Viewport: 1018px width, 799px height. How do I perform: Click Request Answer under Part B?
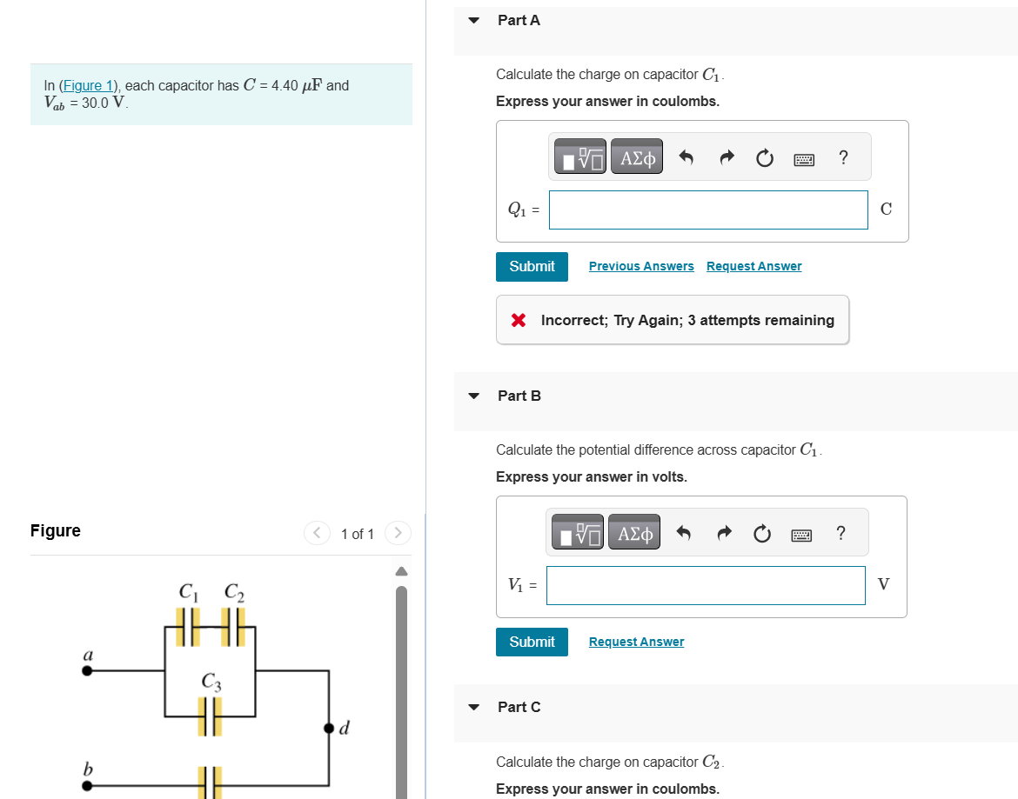click(x=636, y=642)
